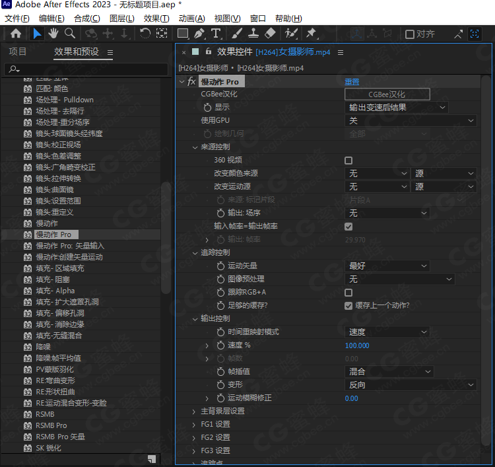This screenshot has width=495, height=467.
Task: Select the Selection arrow tool
Action: [37, 34]
